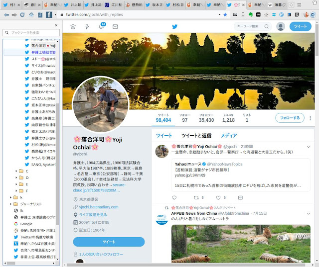This screenshot has width=319, height=267.
Task: Click the Twitter bird logo in header
Action: pyautogui.click(x=175, y=26)
